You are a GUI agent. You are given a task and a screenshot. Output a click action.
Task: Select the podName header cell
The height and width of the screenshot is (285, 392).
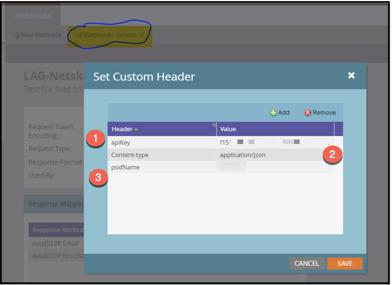tap(161, 167)
